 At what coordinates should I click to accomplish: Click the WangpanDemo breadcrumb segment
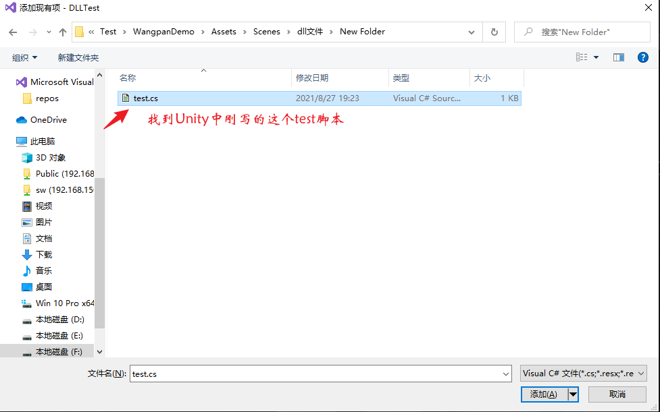(163, 32)
